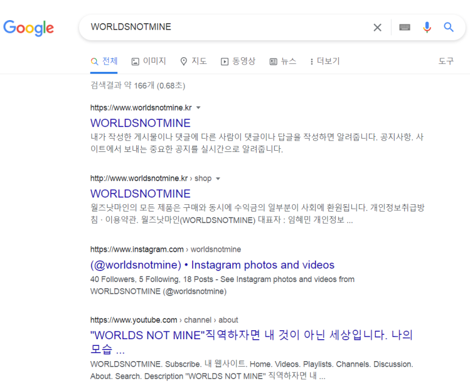The height and width of the screenshot is (383, 470).
Task: Switch to the 지도 (Maps) tab
Action: point(193,61)
